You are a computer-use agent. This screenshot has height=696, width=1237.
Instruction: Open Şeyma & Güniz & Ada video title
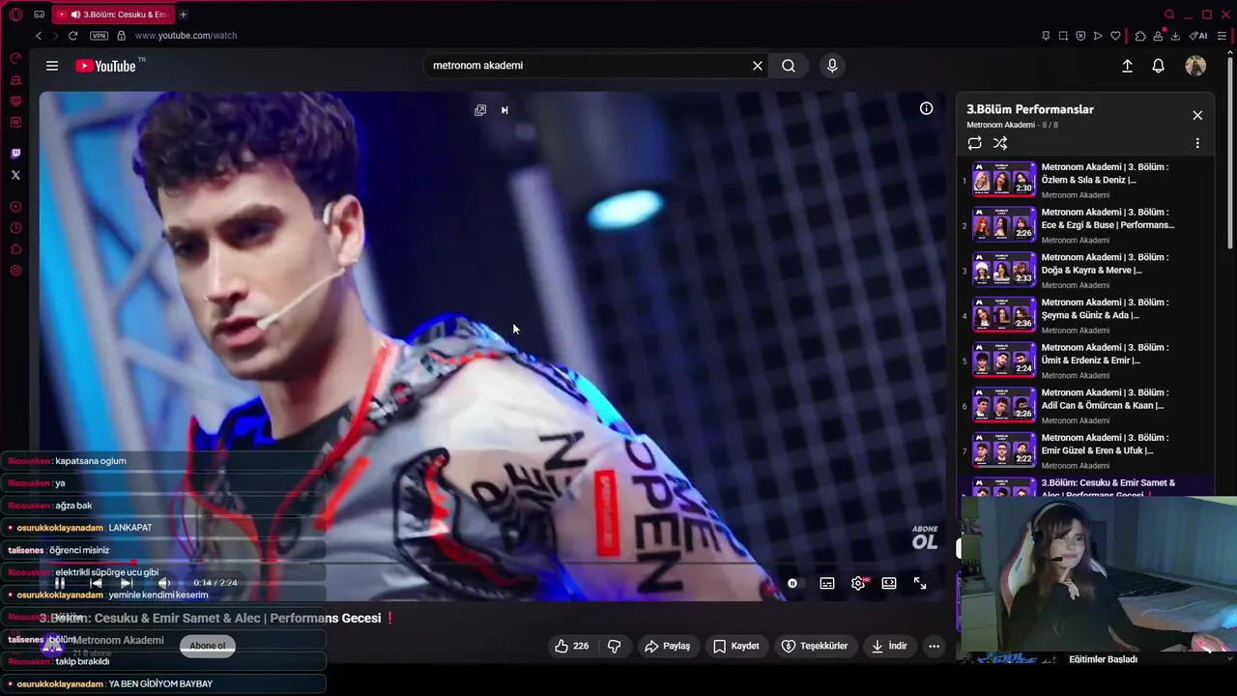pos(1105,308)
